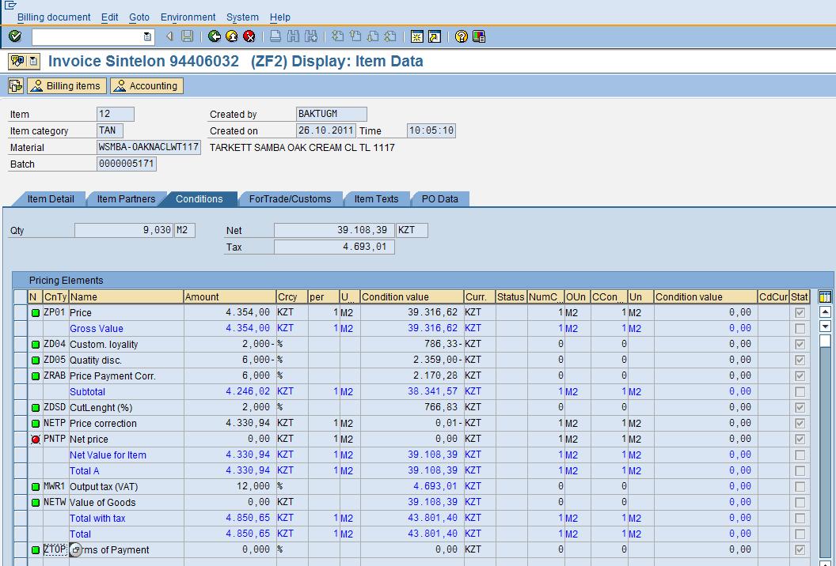Click the red status icon on PNTP row
This screenshot has height=566, width=836.
pyautogui.click(x=36, y=440)
